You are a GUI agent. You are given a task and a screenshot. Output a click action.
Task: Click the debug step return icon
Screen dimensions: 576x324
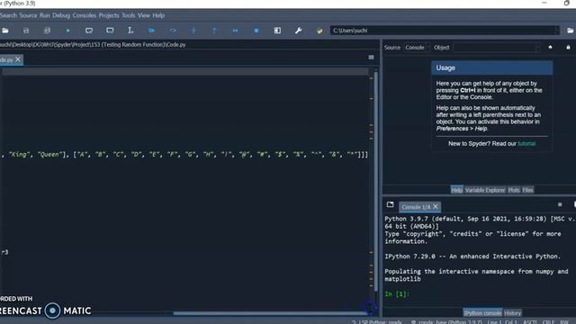[x=214, y=31]
